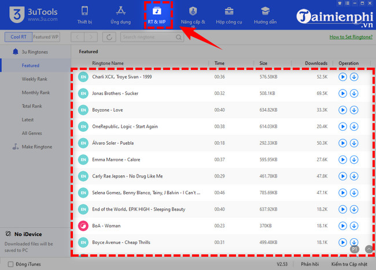The image size is (376, 270).
Task: Play Sleeping Beauty ringtone
Action: (x=342, y=209)
